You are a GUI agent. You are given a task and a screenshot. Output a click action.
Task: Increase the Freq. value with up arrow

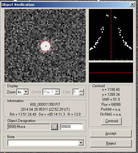coord(81,90)
